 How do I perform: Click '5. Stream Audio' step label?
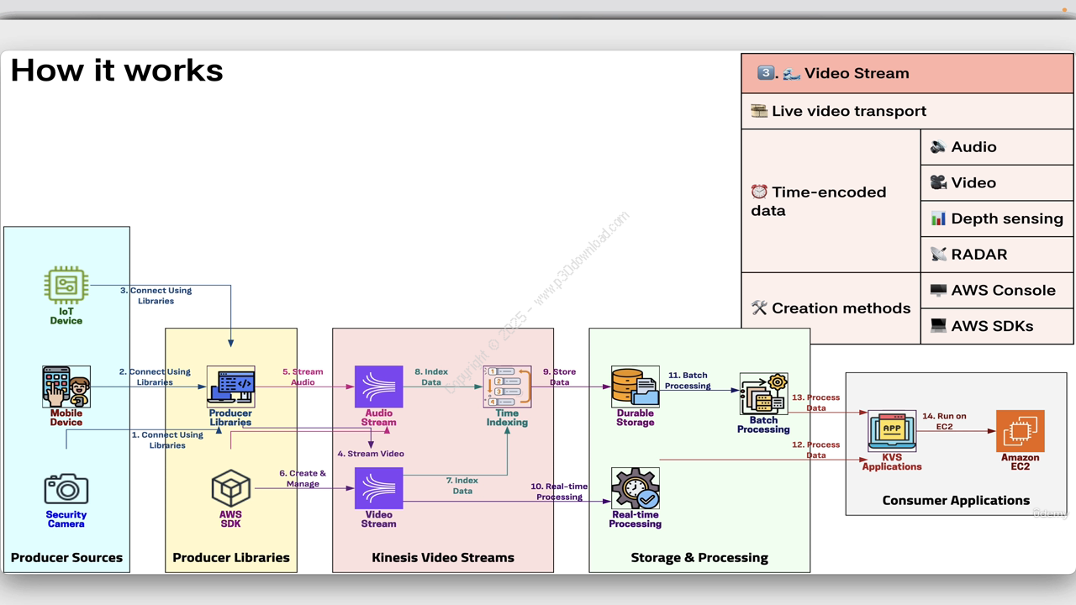point(303,376)
